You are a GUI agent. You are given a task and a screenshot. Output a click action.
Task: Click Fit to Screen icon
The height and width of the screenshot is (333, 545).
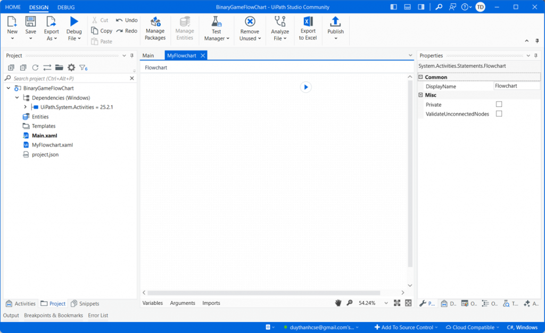point(397,303)
